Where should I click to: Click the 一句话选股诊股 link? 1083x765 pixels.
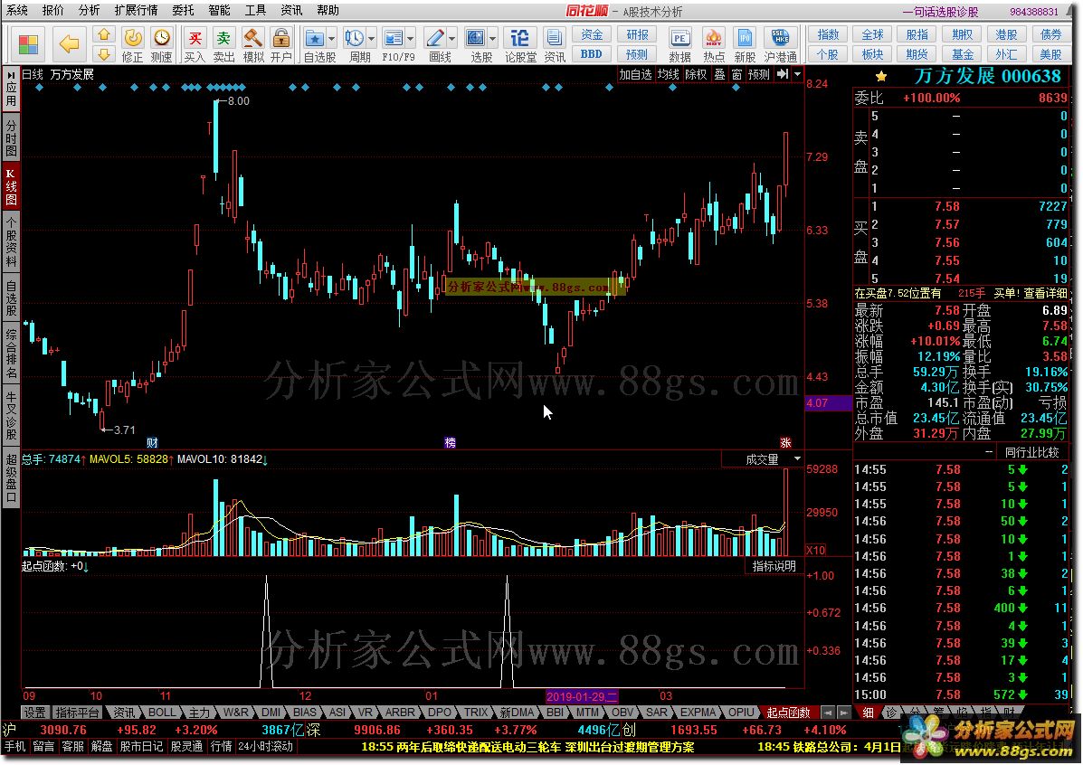[941, 12]
